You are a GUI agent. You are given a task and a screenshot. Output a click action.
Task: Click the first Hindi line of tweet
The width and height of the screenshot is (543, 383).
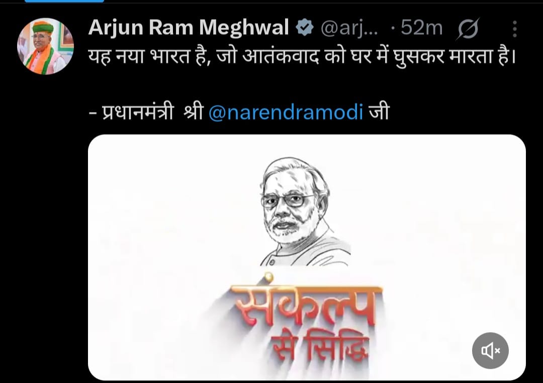302,56
